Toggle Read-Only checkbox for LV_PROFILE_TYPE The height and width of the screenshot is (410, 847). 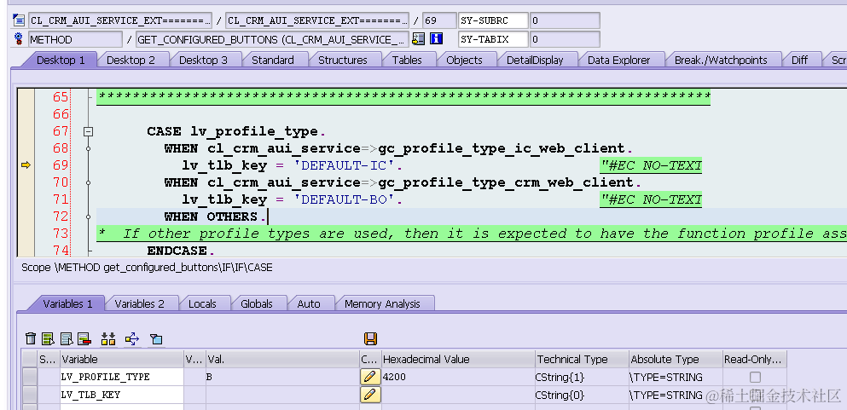[755, 377]
